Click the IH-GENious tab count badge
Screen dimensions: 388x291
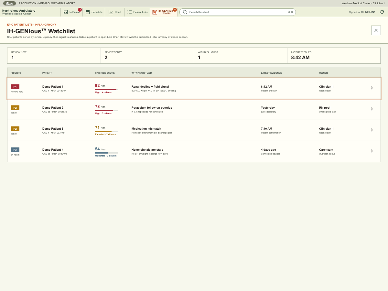point(175,10)
